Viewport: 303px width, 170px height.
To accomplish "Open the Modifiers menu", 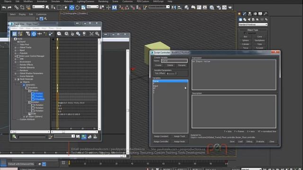I will [x=28, y=1].
